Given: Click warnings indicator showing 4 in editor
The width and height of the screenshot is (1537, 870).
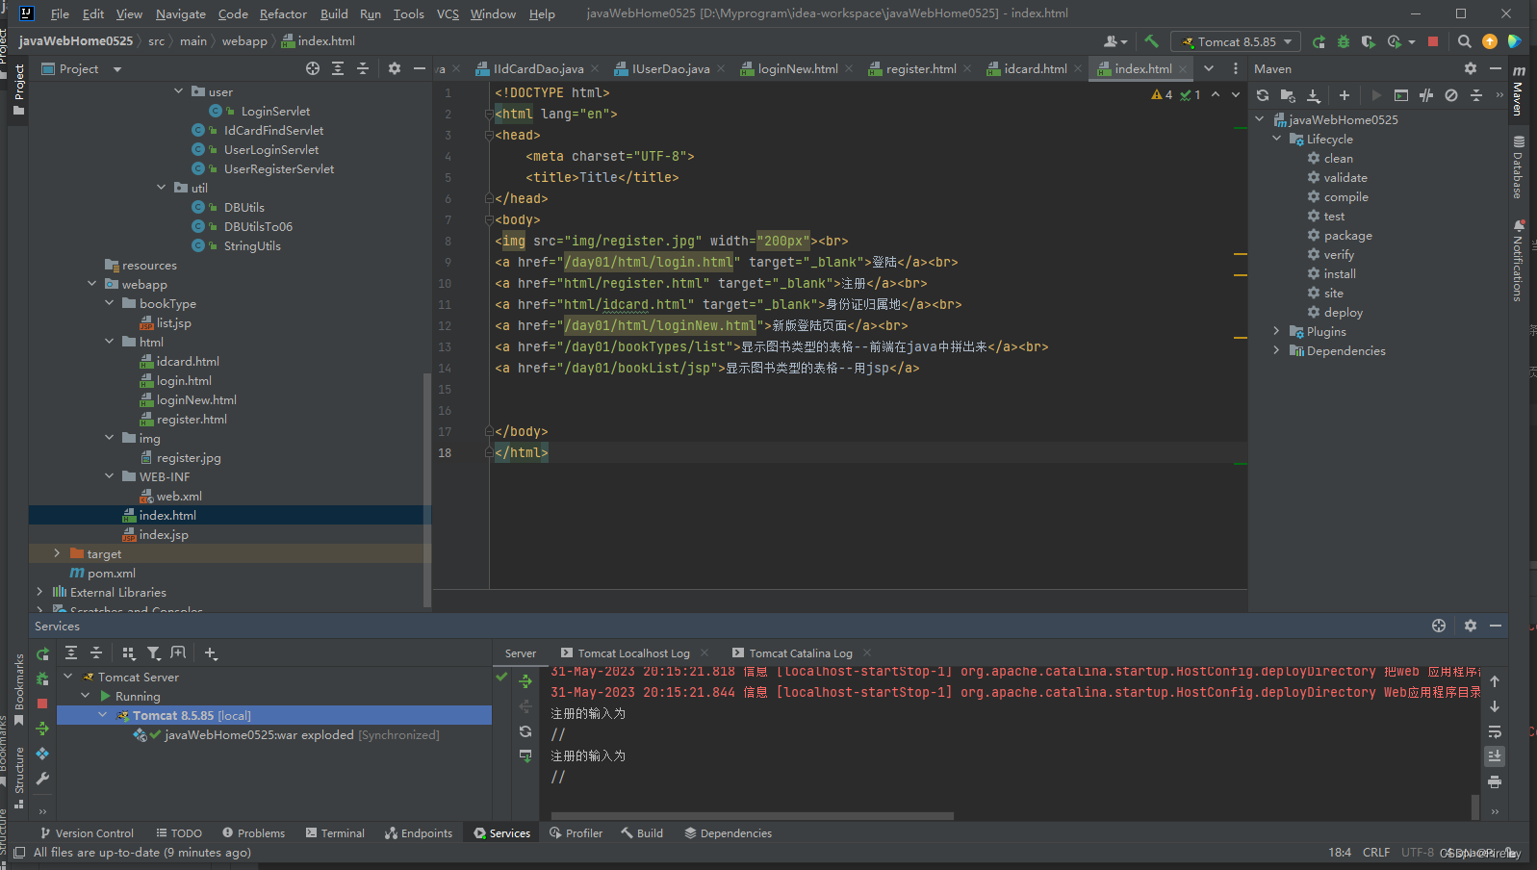Looking at the screenshot, I should (x=1162, y=94).
